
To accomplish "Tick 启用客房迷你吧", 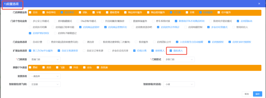I will point(133,27).
